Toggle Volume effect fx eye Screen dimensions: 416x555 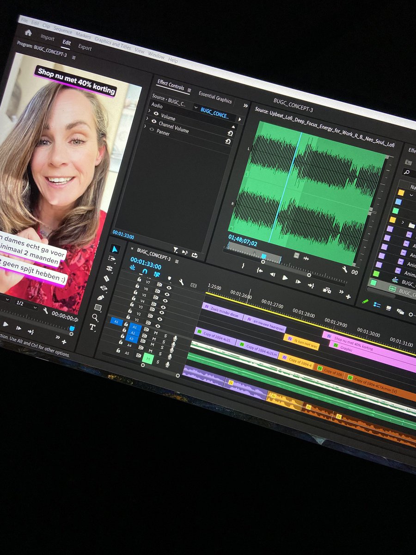point(156,114)
